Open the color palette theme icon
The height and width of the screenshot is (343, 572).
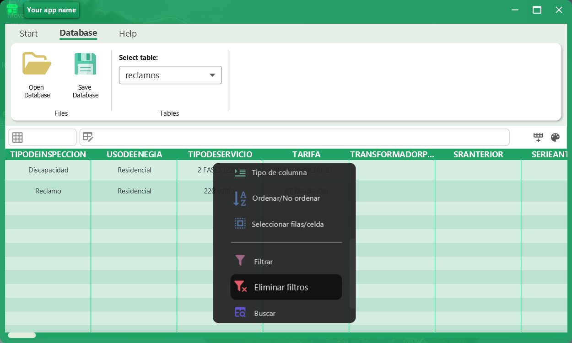[555, 137]
